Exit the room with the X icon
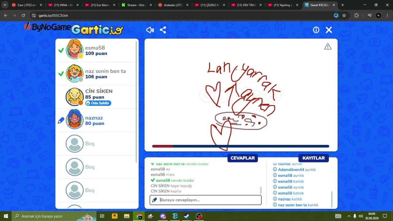This screenshot has height=221, width=393. (x=329, y=30)
